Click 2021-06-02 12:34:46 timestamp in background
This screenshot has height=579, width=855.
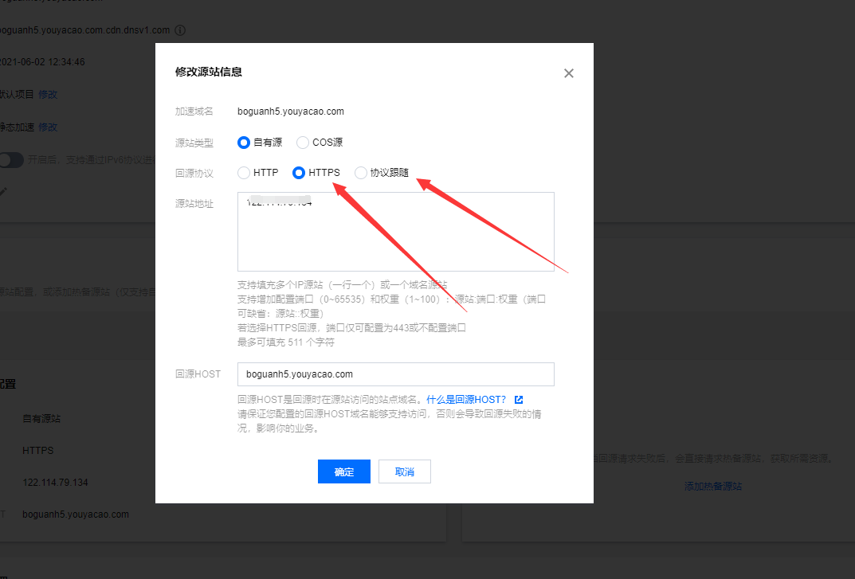pyautogui.click(x=42, y=62)
